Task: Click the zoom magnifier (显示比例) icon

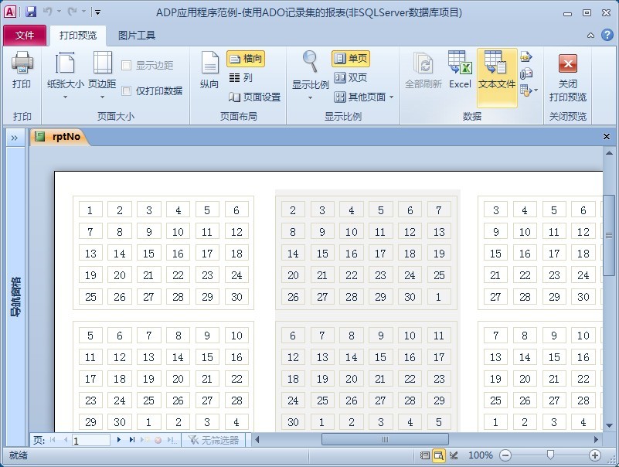Action: click(x=311, y=62)
